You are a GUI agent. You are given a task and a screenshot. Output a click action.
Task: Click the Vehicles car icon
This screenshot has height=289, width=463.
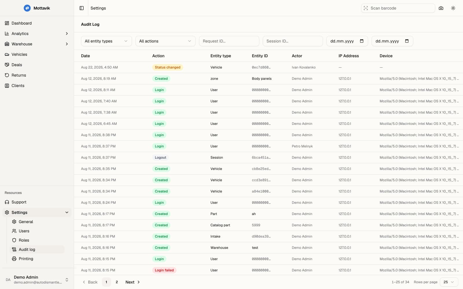(7, 54)
